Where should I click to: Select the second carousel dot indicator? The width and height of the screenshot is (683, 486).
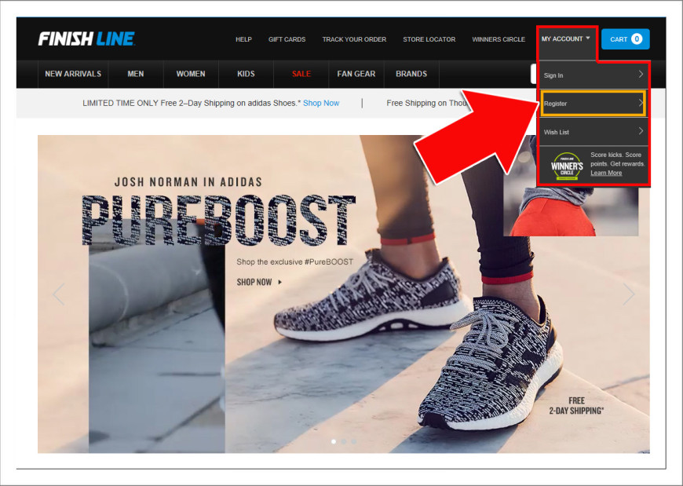344,441
